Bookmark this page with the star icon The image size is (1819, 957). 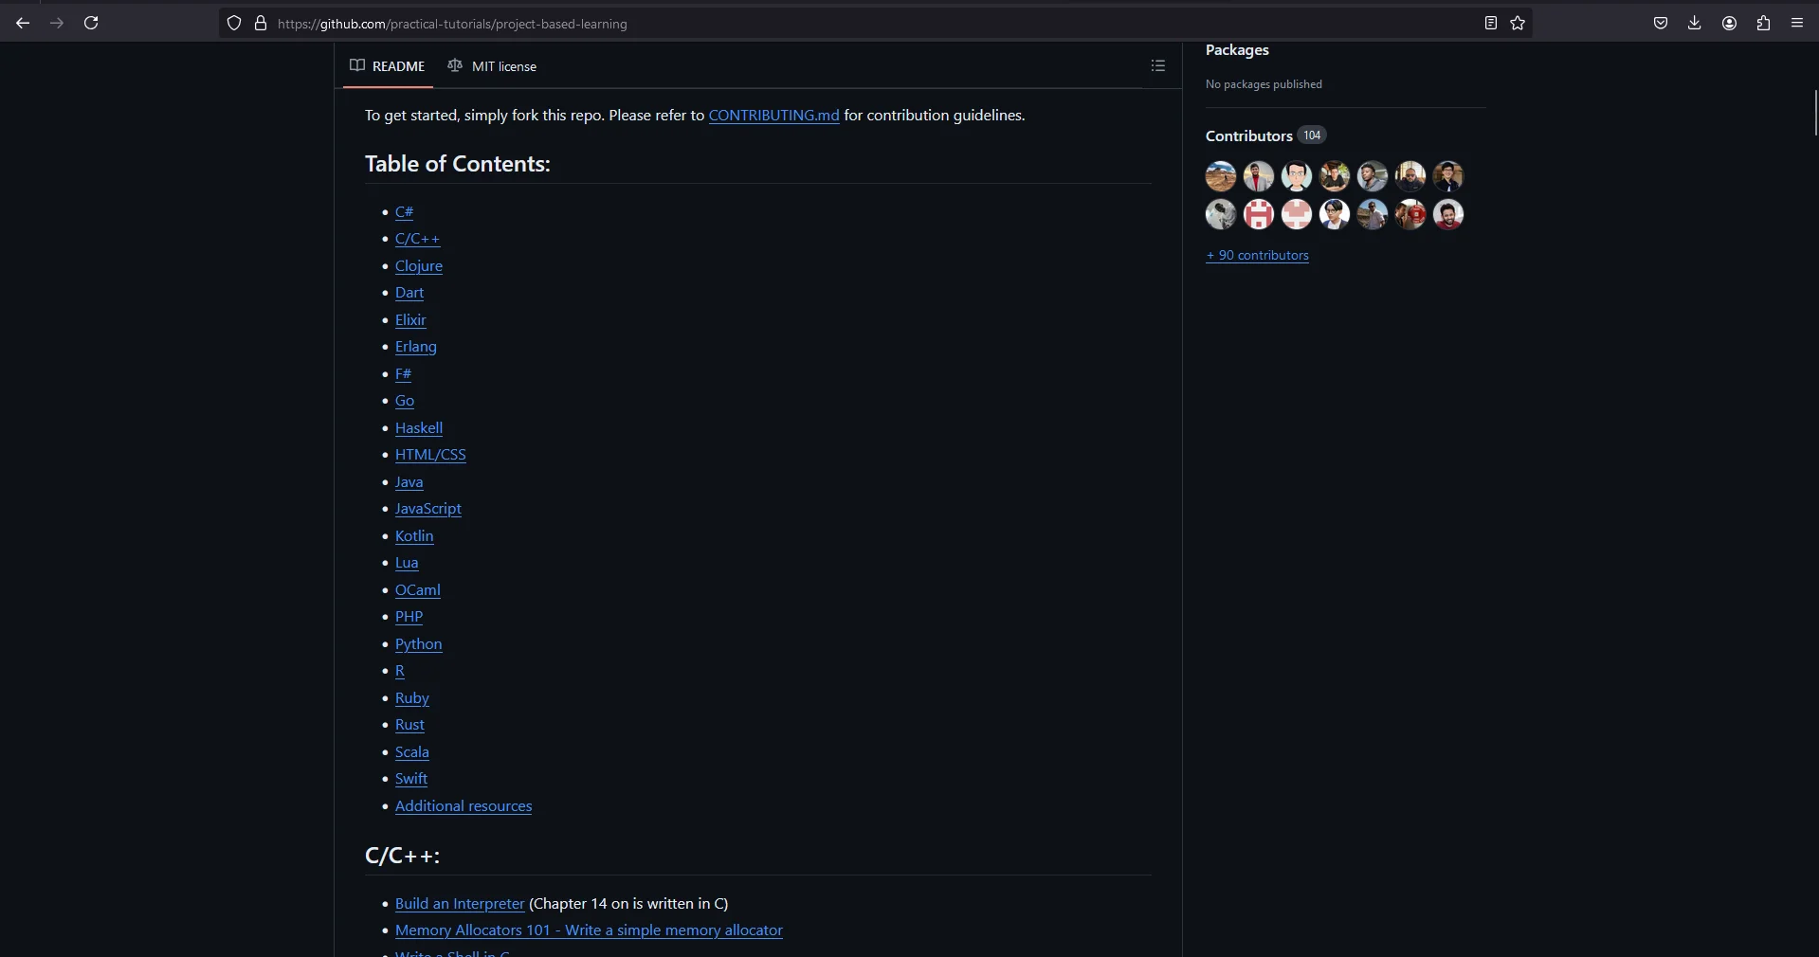(1518, 23)
